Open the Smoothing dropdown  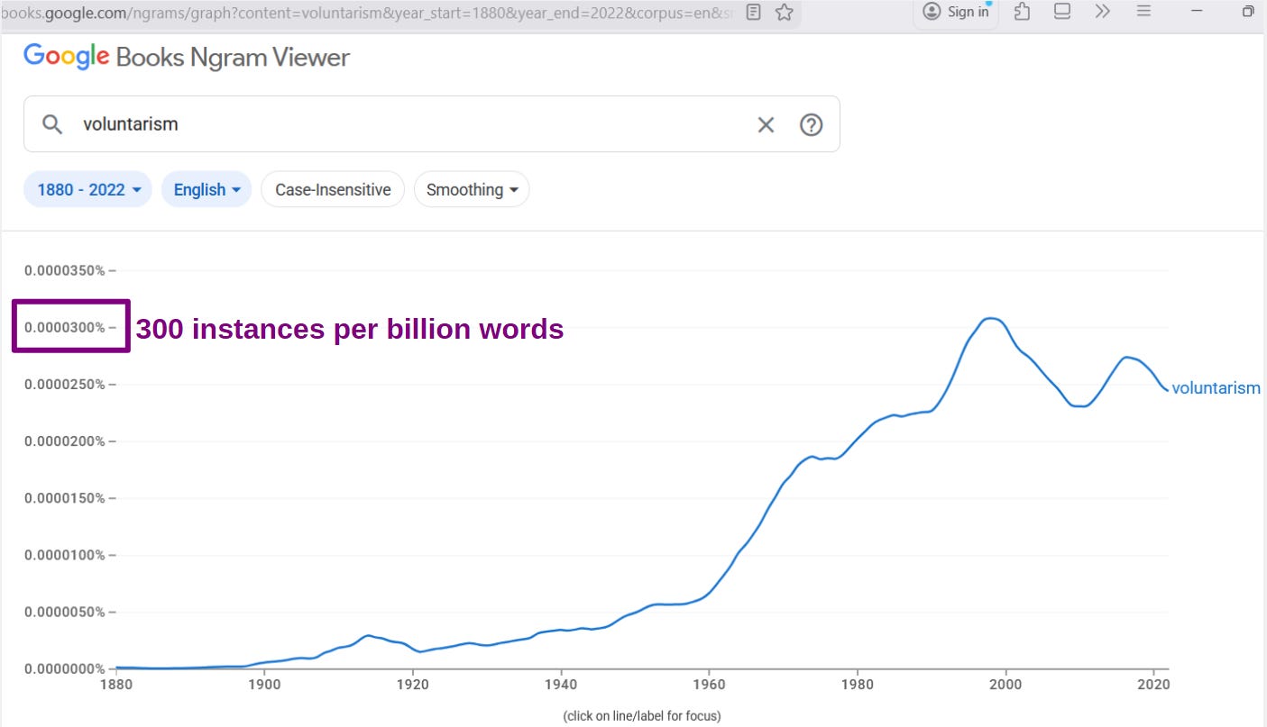[472, 189]
